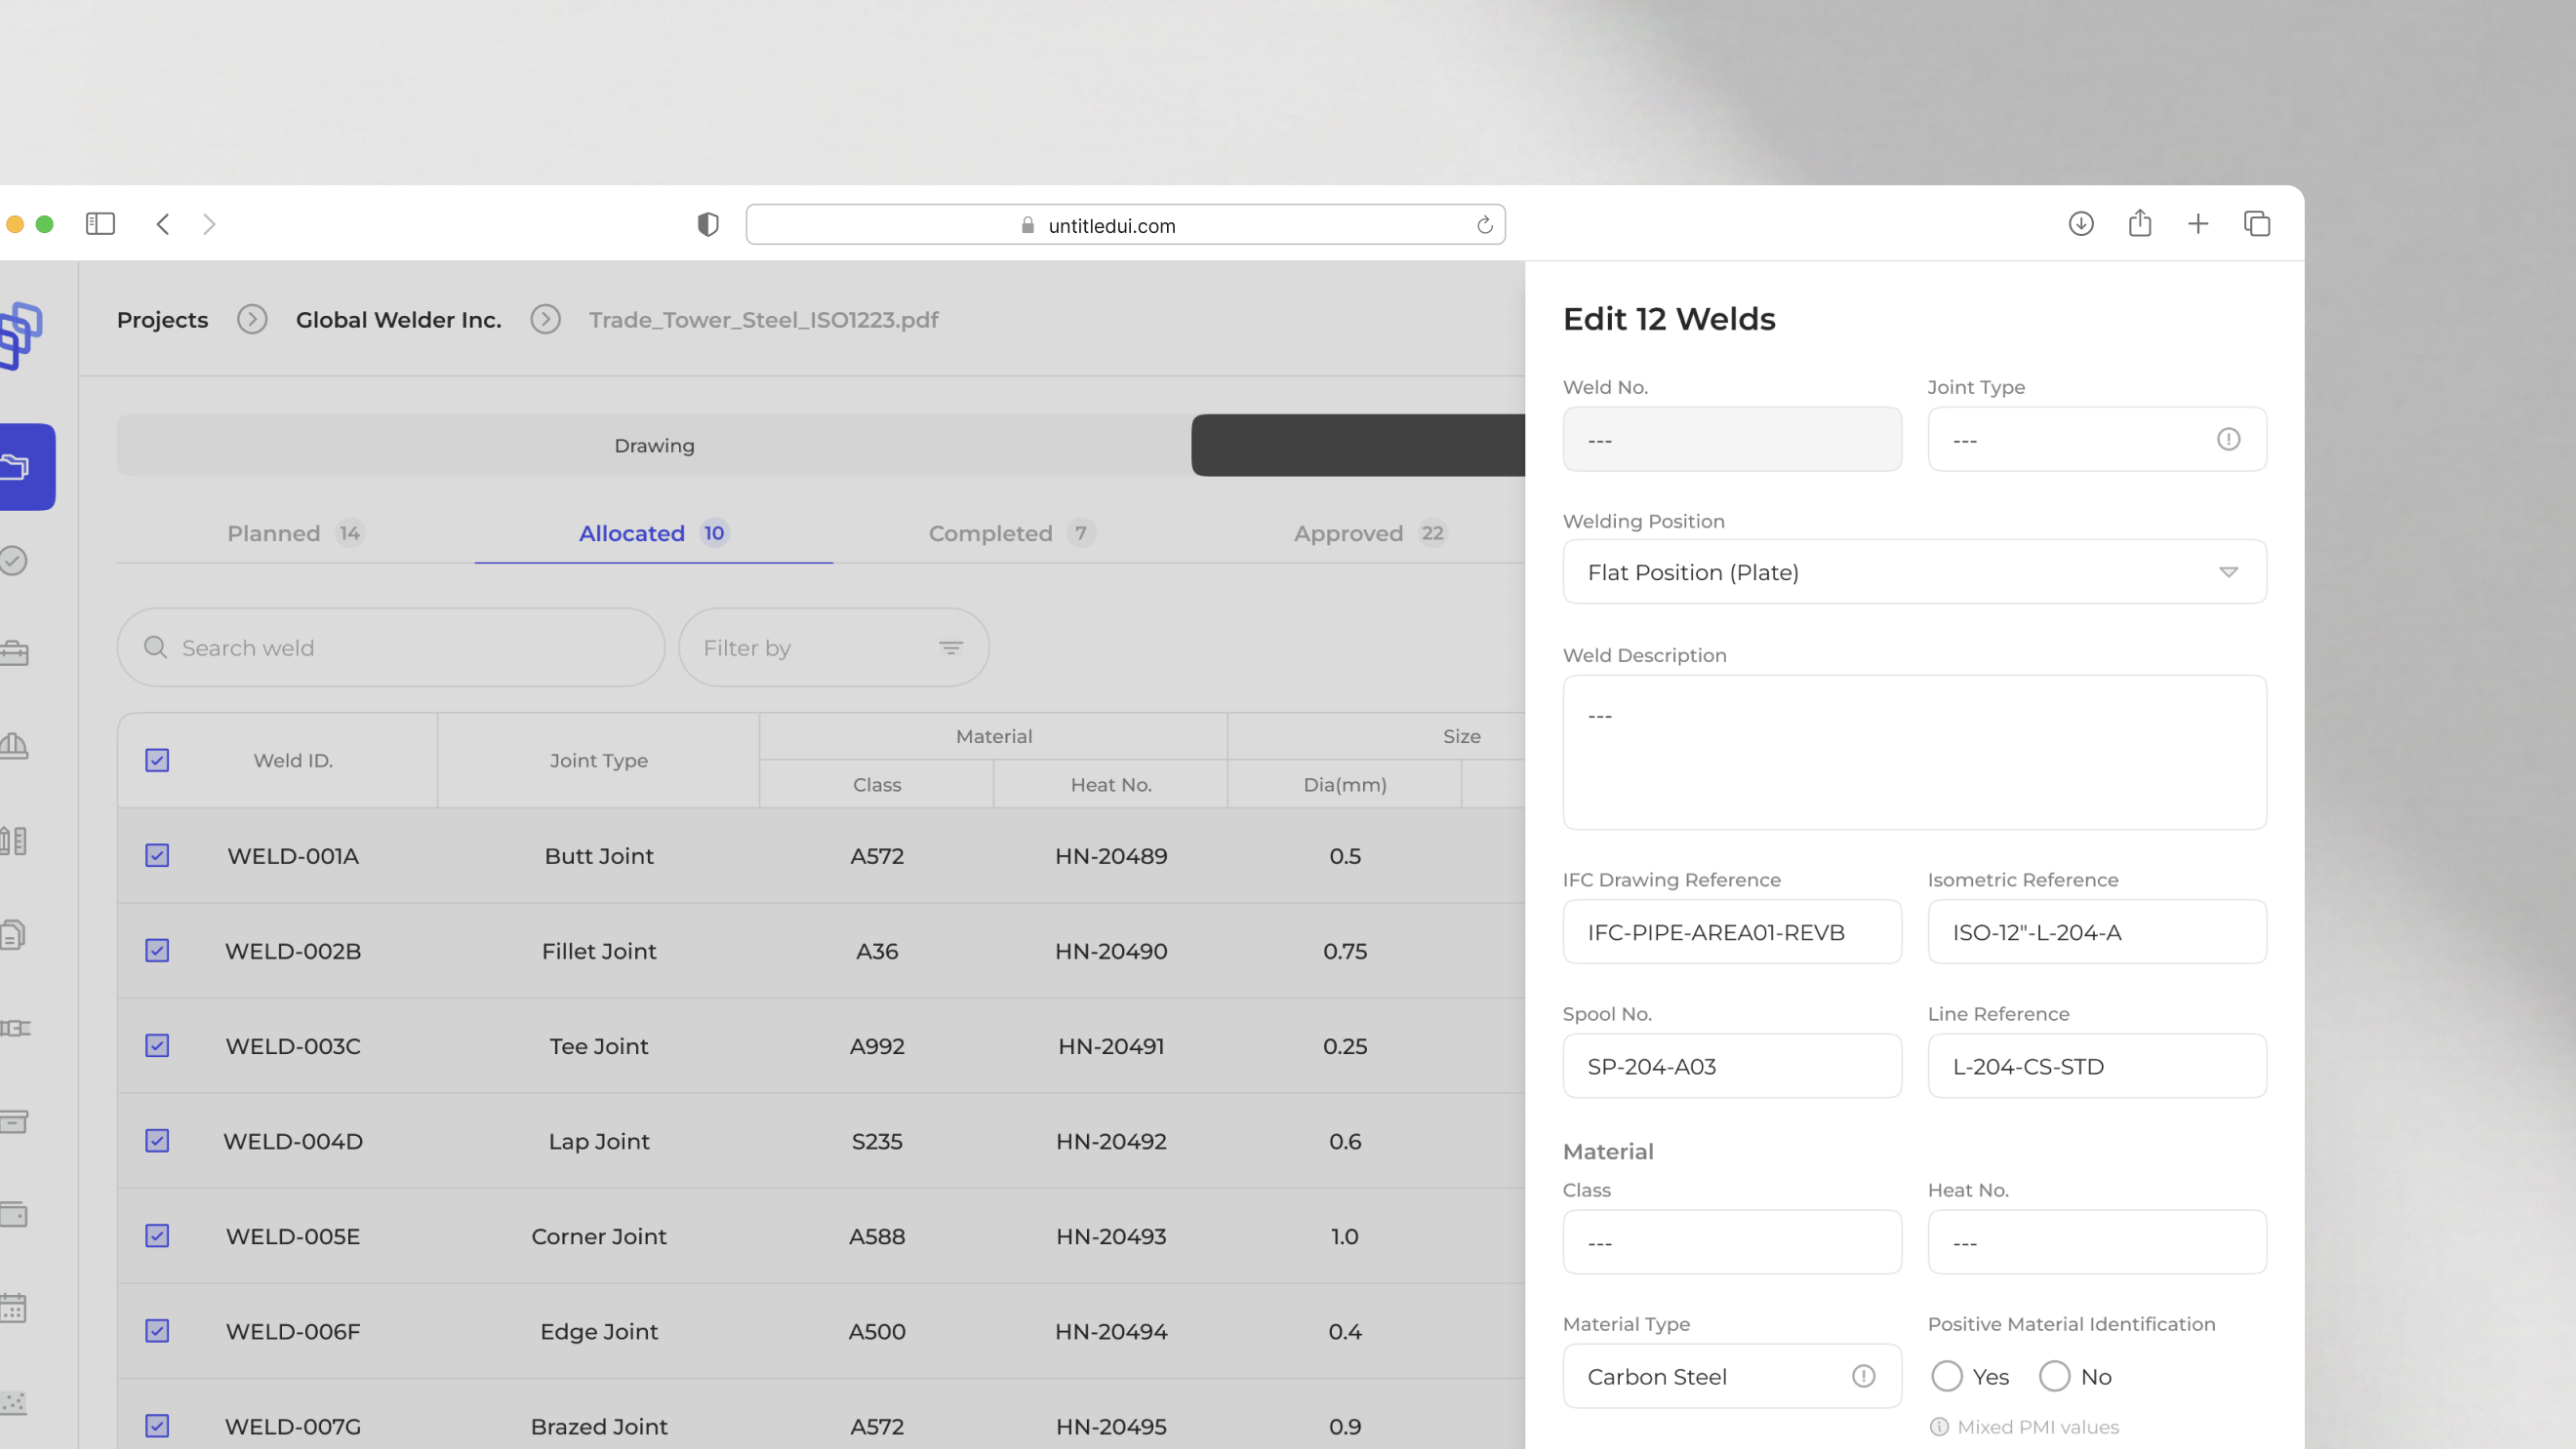The height and width of the screenshot is (1449, 2576).
Task: Open the check-circle sidebar icon
Action: [x=13, y=561]
